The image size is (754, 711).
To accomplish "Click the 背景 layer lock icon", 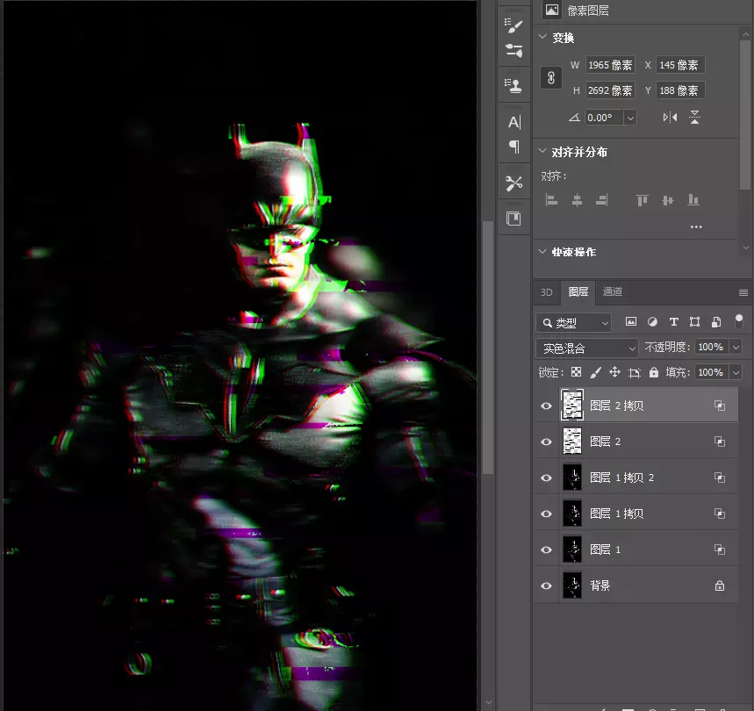I will click(720, 585).
